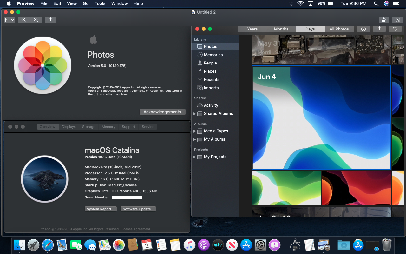406x254 pixels.
Task: Open Apple TV app from the Dock
Action: point(218,245)
